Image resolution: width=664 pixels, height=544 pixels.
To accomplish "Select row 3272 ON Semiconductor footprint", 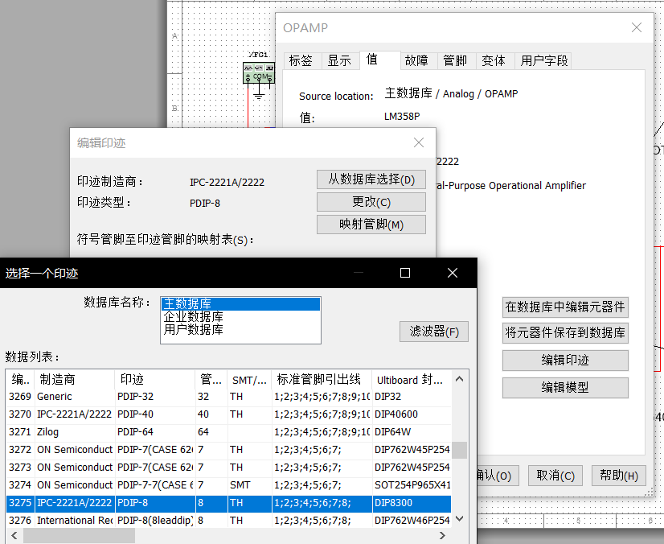I will coord(228,450).
